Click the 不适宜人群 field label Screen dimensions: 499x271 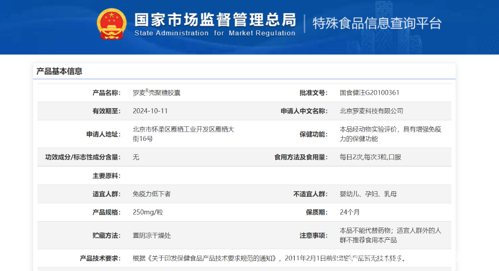click(x=310, y=194)
